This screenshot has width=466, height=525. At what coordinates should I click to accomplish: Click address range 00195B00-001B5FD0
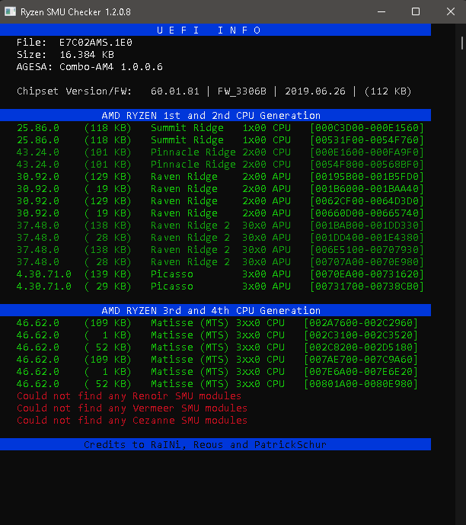pyautogui.click(x=367, y=177)
